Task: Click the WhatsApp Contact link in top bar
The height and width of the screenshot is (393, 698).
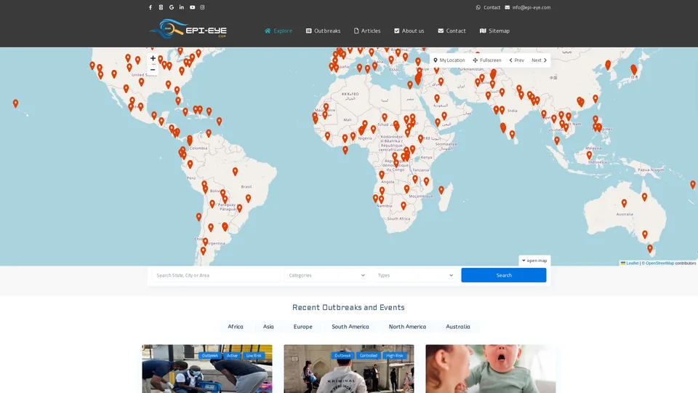Action: (x=488, y=7)
